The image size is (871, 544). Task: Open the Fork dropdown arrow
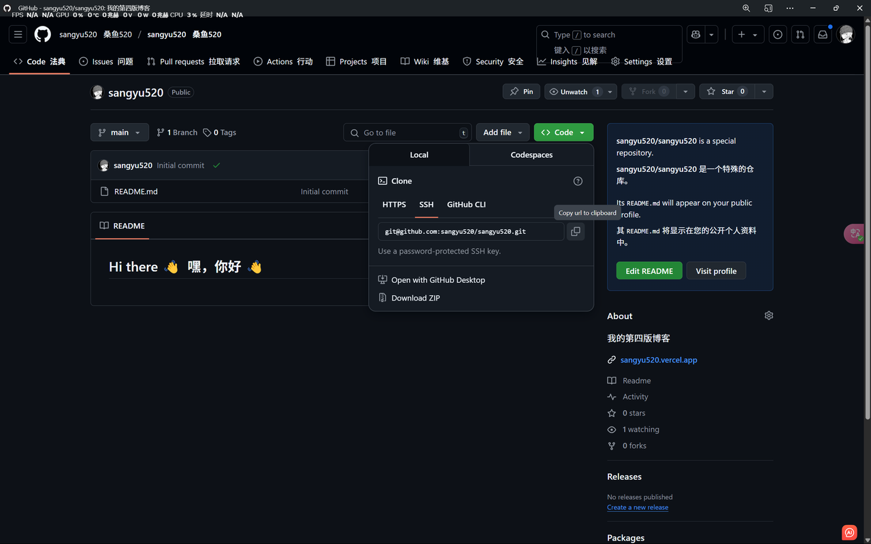tap(685, 91)
